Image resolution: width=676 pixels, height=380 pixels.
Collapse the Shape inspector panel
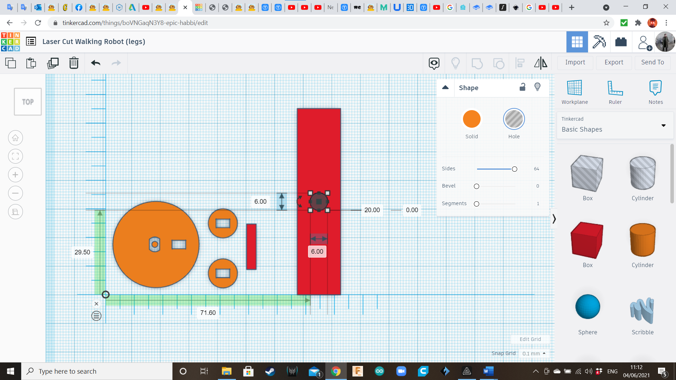click(445, 88)
